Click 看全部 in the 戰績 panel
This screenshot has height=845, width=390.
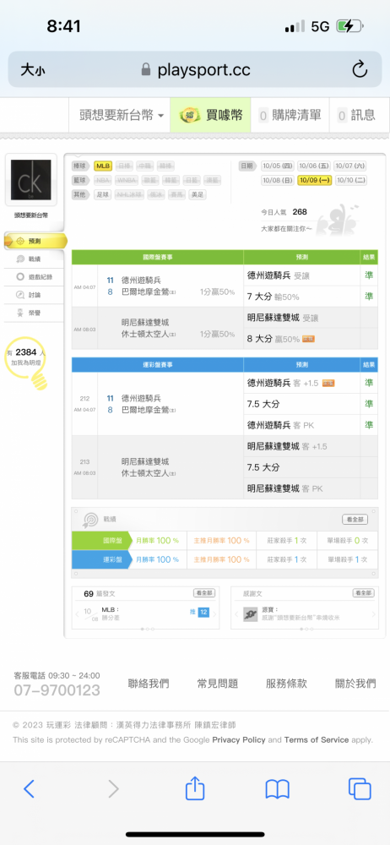(355, 520)
